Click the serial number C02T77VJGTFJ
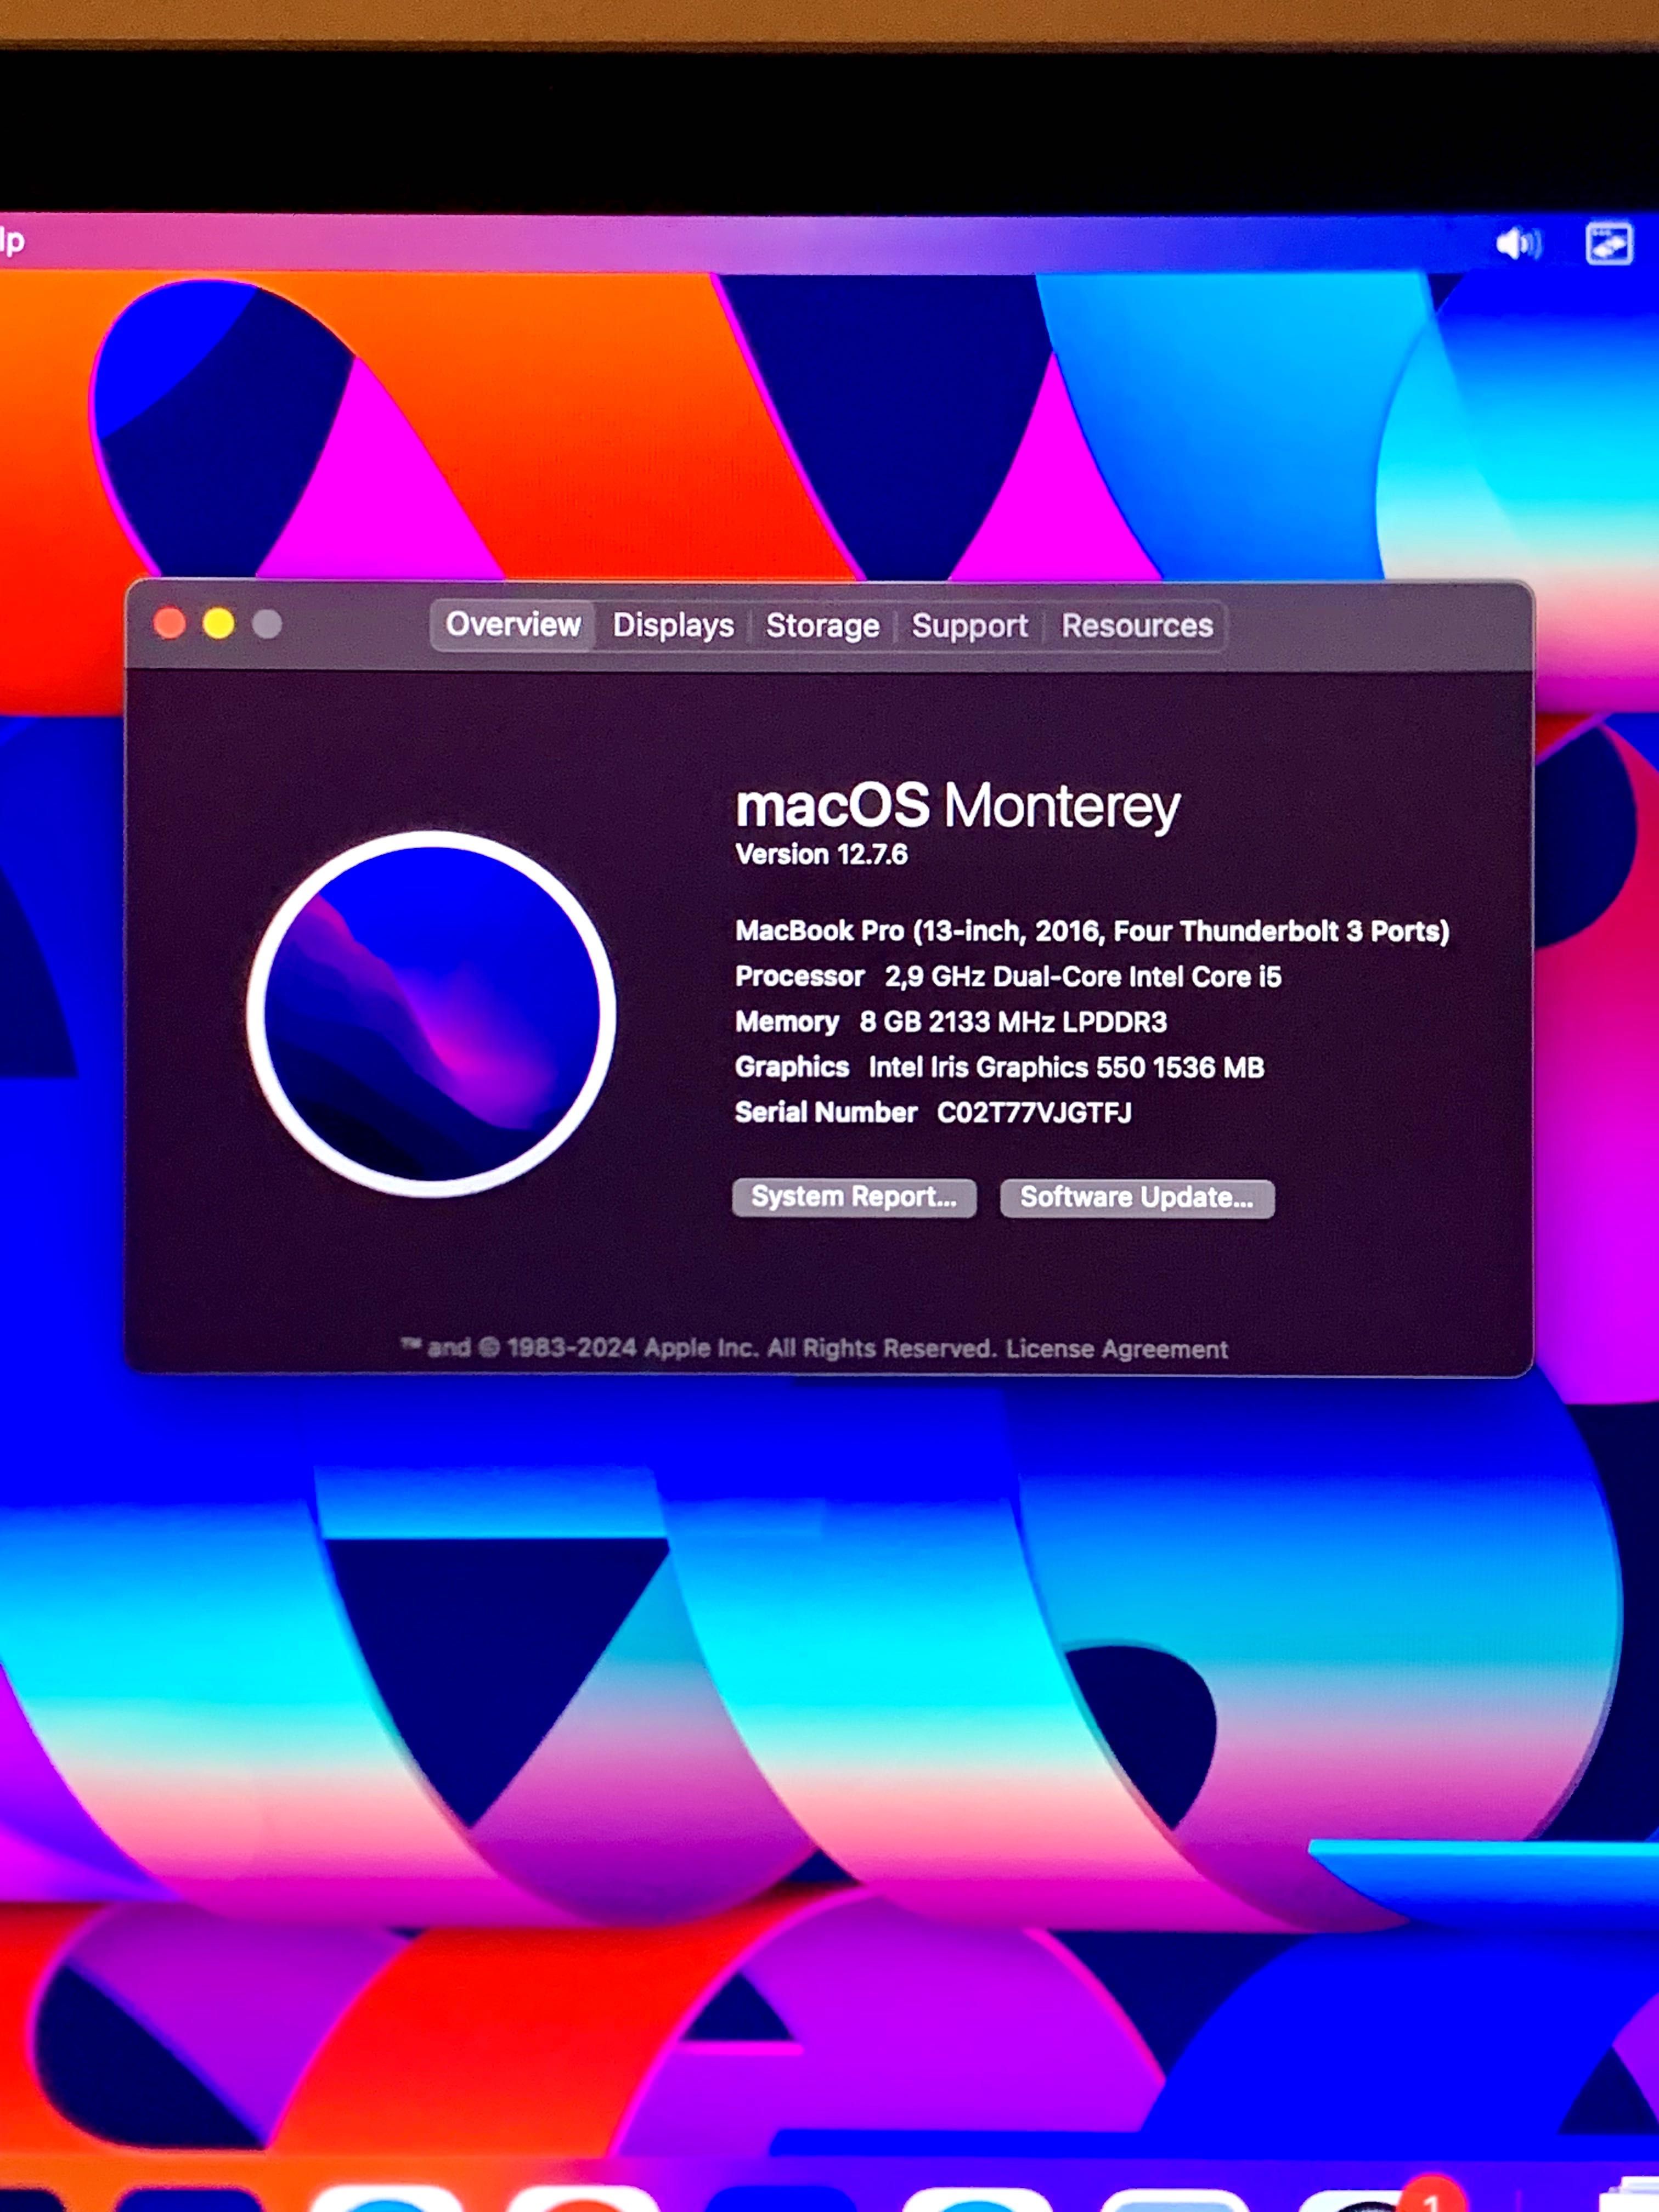Screen dimensions: 1659x2212 pos(1034,1113)
